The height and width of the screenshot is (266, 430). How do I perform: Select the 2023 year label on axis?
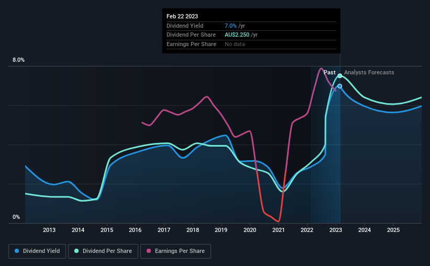click(336, 230)
